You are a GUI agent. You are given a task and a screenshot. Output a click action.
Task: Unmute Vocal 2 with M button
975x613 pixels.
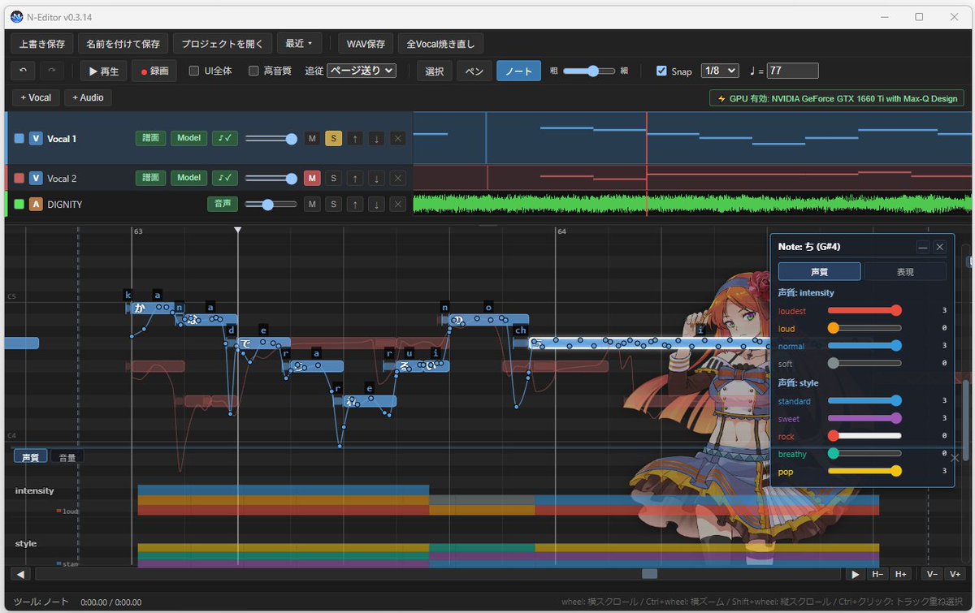312,178
